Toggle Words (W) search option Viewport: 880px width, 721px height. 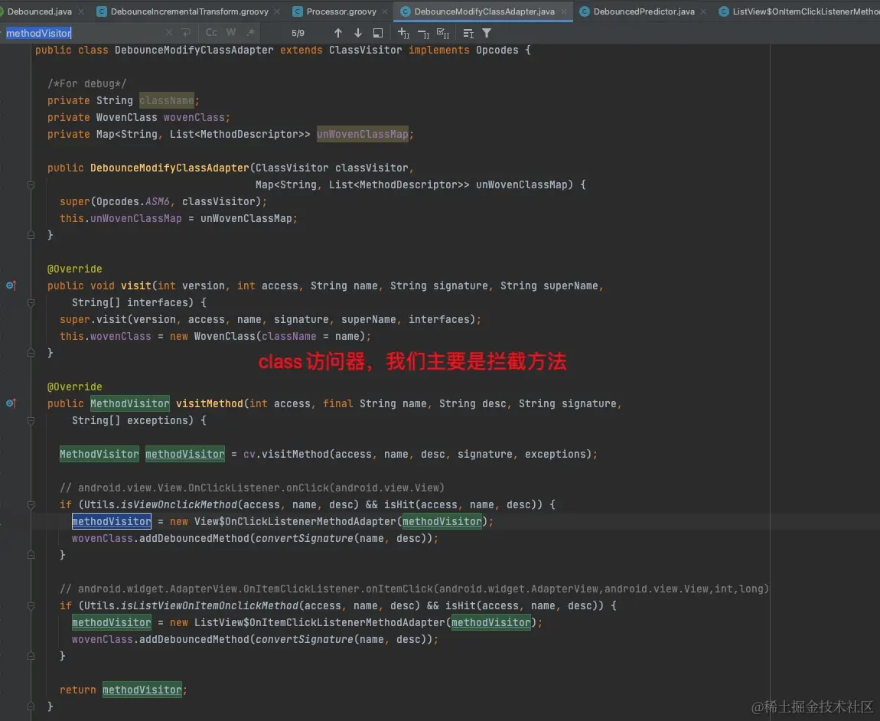[x=231, y=33]
